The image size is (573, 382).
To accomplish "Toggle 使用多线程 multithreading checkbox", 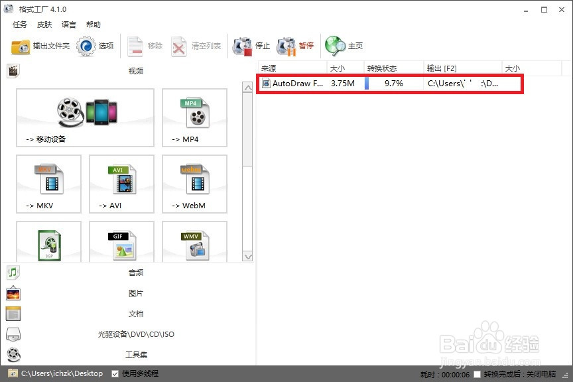I will click(x=115, y=373).
